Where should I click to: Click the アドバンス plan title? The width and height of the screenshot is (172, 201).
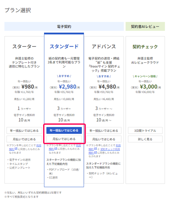(x=104, y=47)
